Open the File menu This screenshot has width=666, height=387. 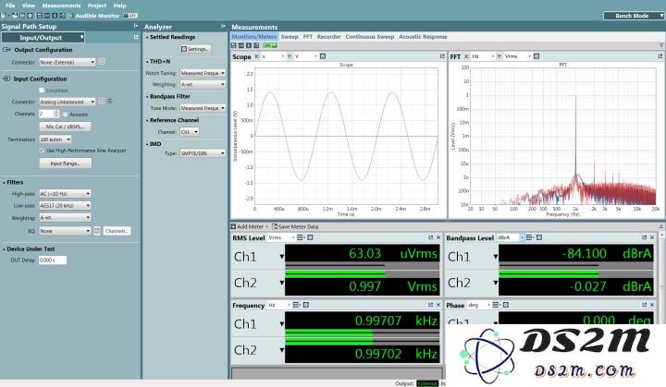[x=10, y=6]
